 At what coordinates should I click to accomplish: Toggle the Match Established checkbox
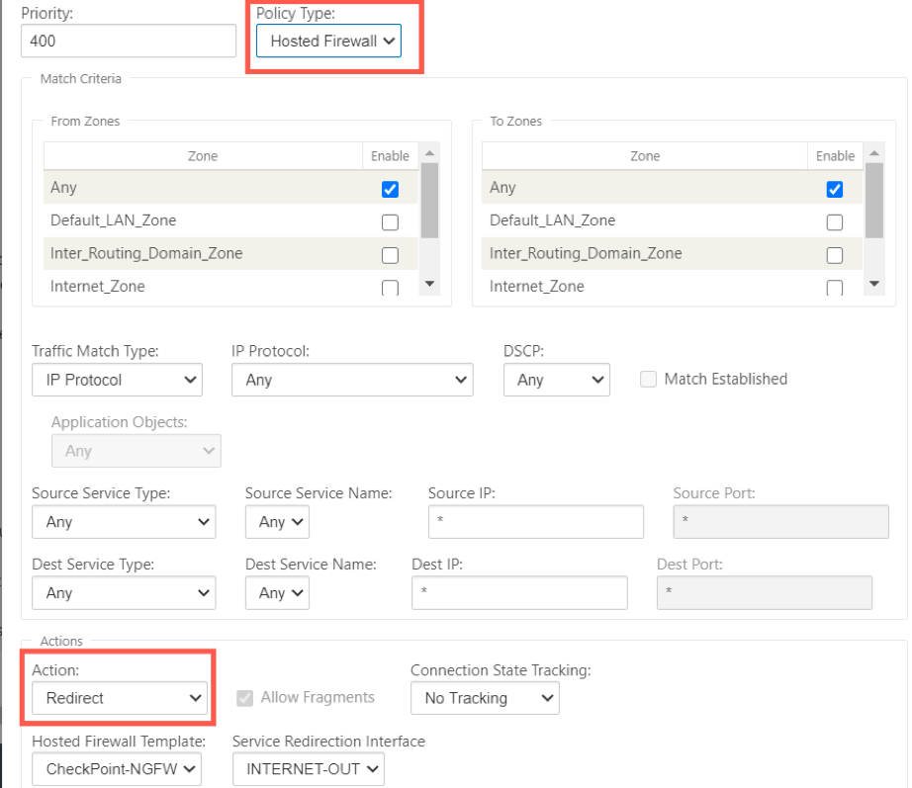[649, 380]
